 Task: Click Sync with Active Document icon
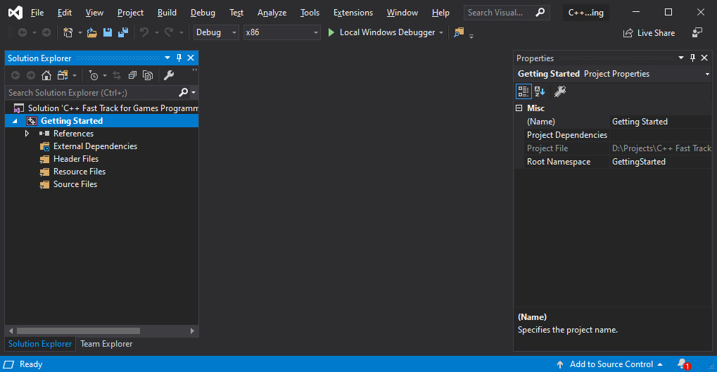click(117, 75)
